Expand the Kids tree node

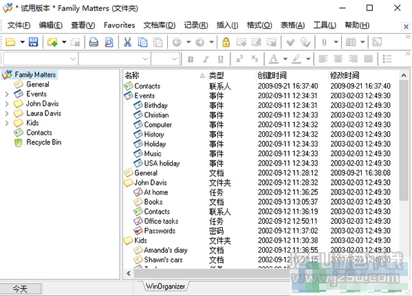click(x=7, y=123)
